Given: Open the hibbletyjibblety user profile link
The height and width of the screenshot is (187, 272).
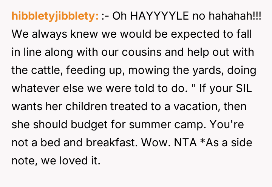Looking at the screenshot, I should pos(55,16).
